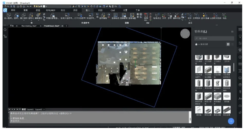Click the steel beam profile icon in right sidebar
Image resolution: width=245 pixels, height=130 pixels.
(x=240, y=71)
